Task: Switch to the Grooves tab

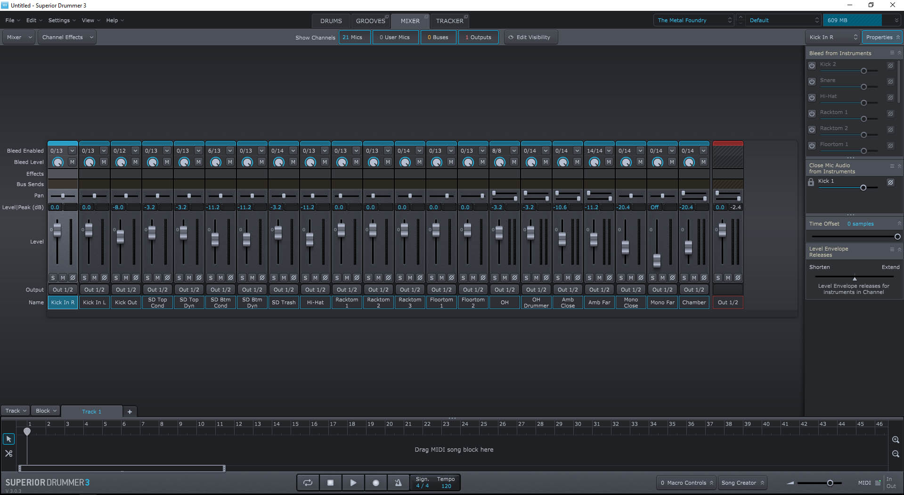Action: 370,21
